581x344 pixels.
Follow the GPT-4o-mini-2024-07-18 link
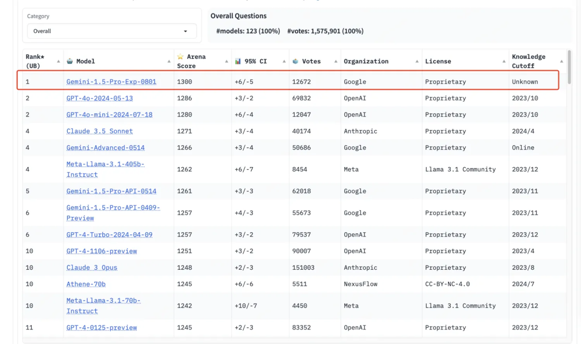coord(109,114)
